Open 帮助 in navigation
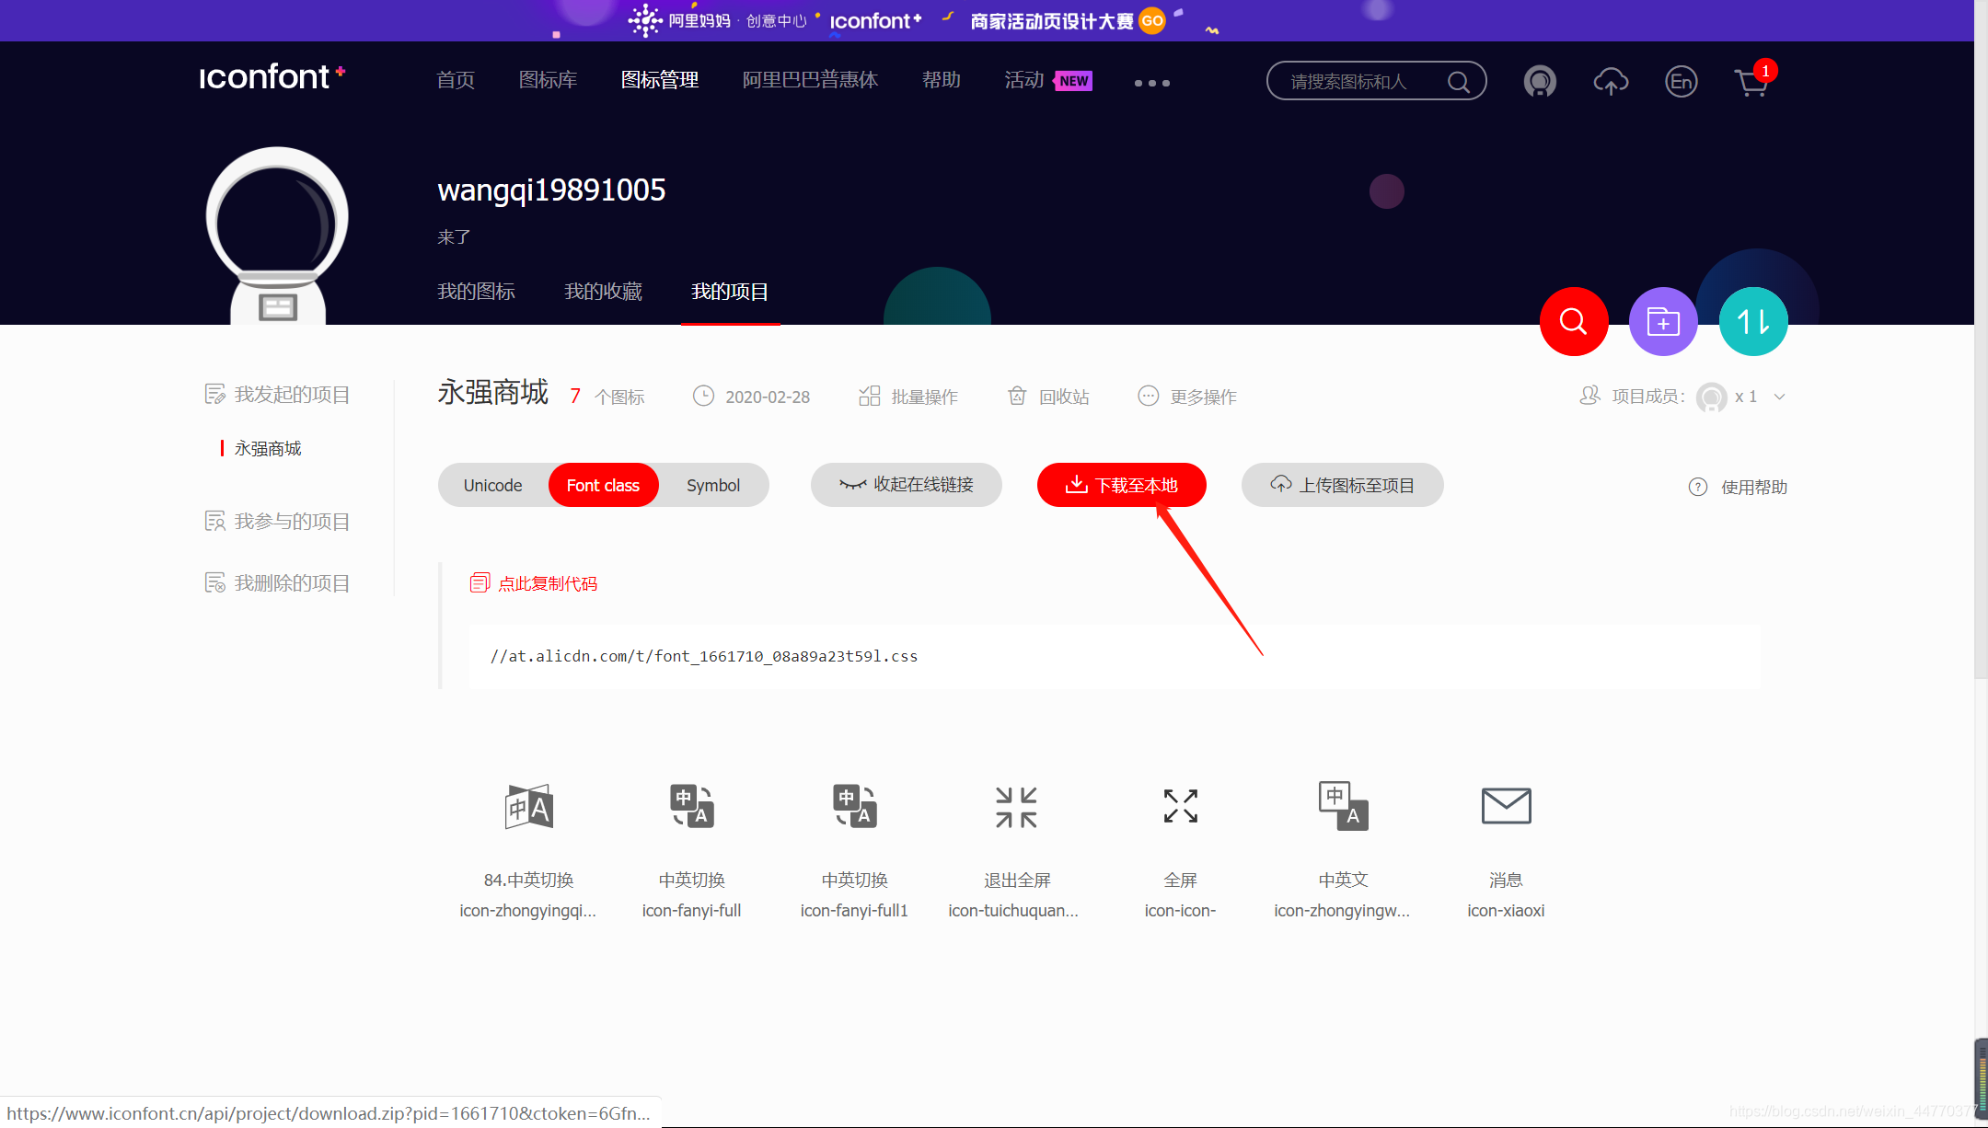 pos(942,80)
